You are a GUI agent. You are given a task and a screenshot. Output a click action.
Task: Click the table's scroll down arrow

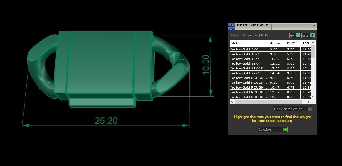coord(313,97)
